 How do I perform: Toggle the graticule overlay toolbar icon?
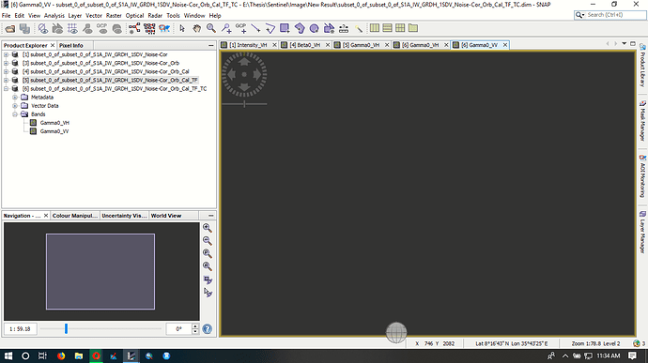click(72, 28)
